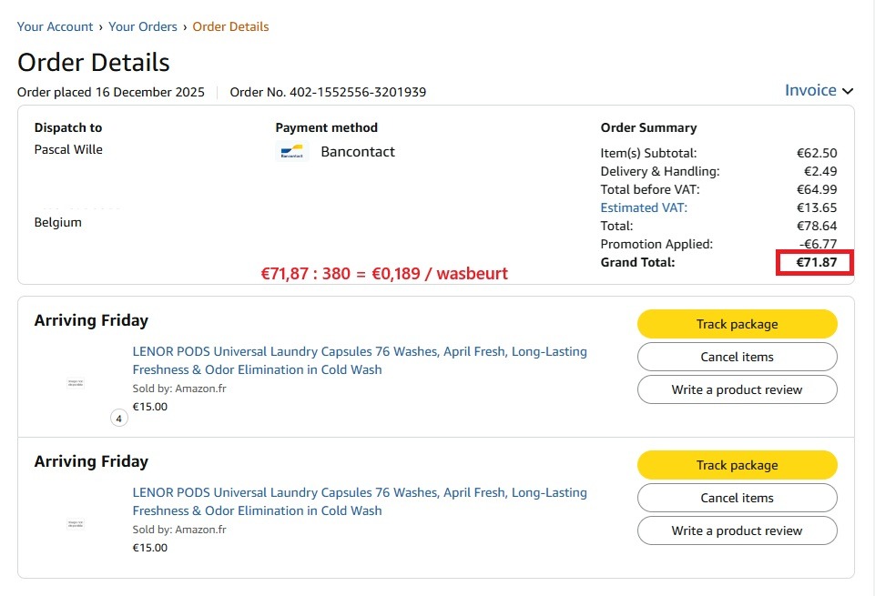
Task: Track package for the second shipment
Action: (737, 465)
